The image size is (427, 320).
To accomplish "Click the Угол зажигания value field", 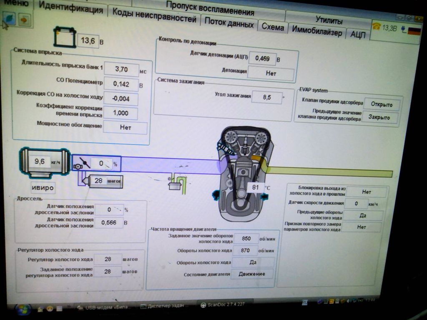I will 267,97.
